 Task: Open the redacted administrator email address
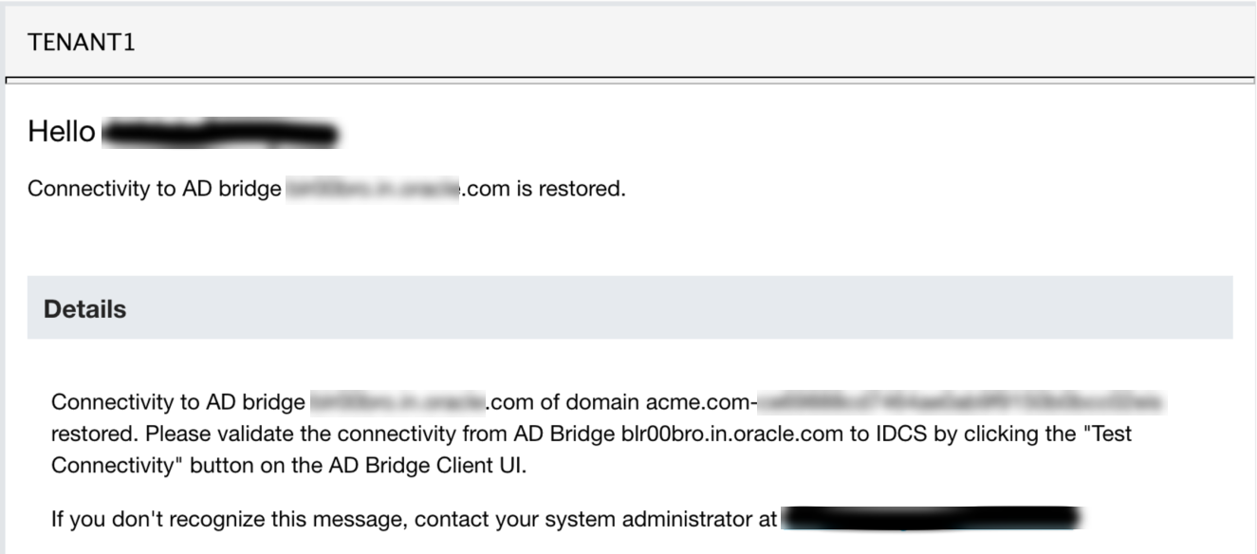click(932, 519)
